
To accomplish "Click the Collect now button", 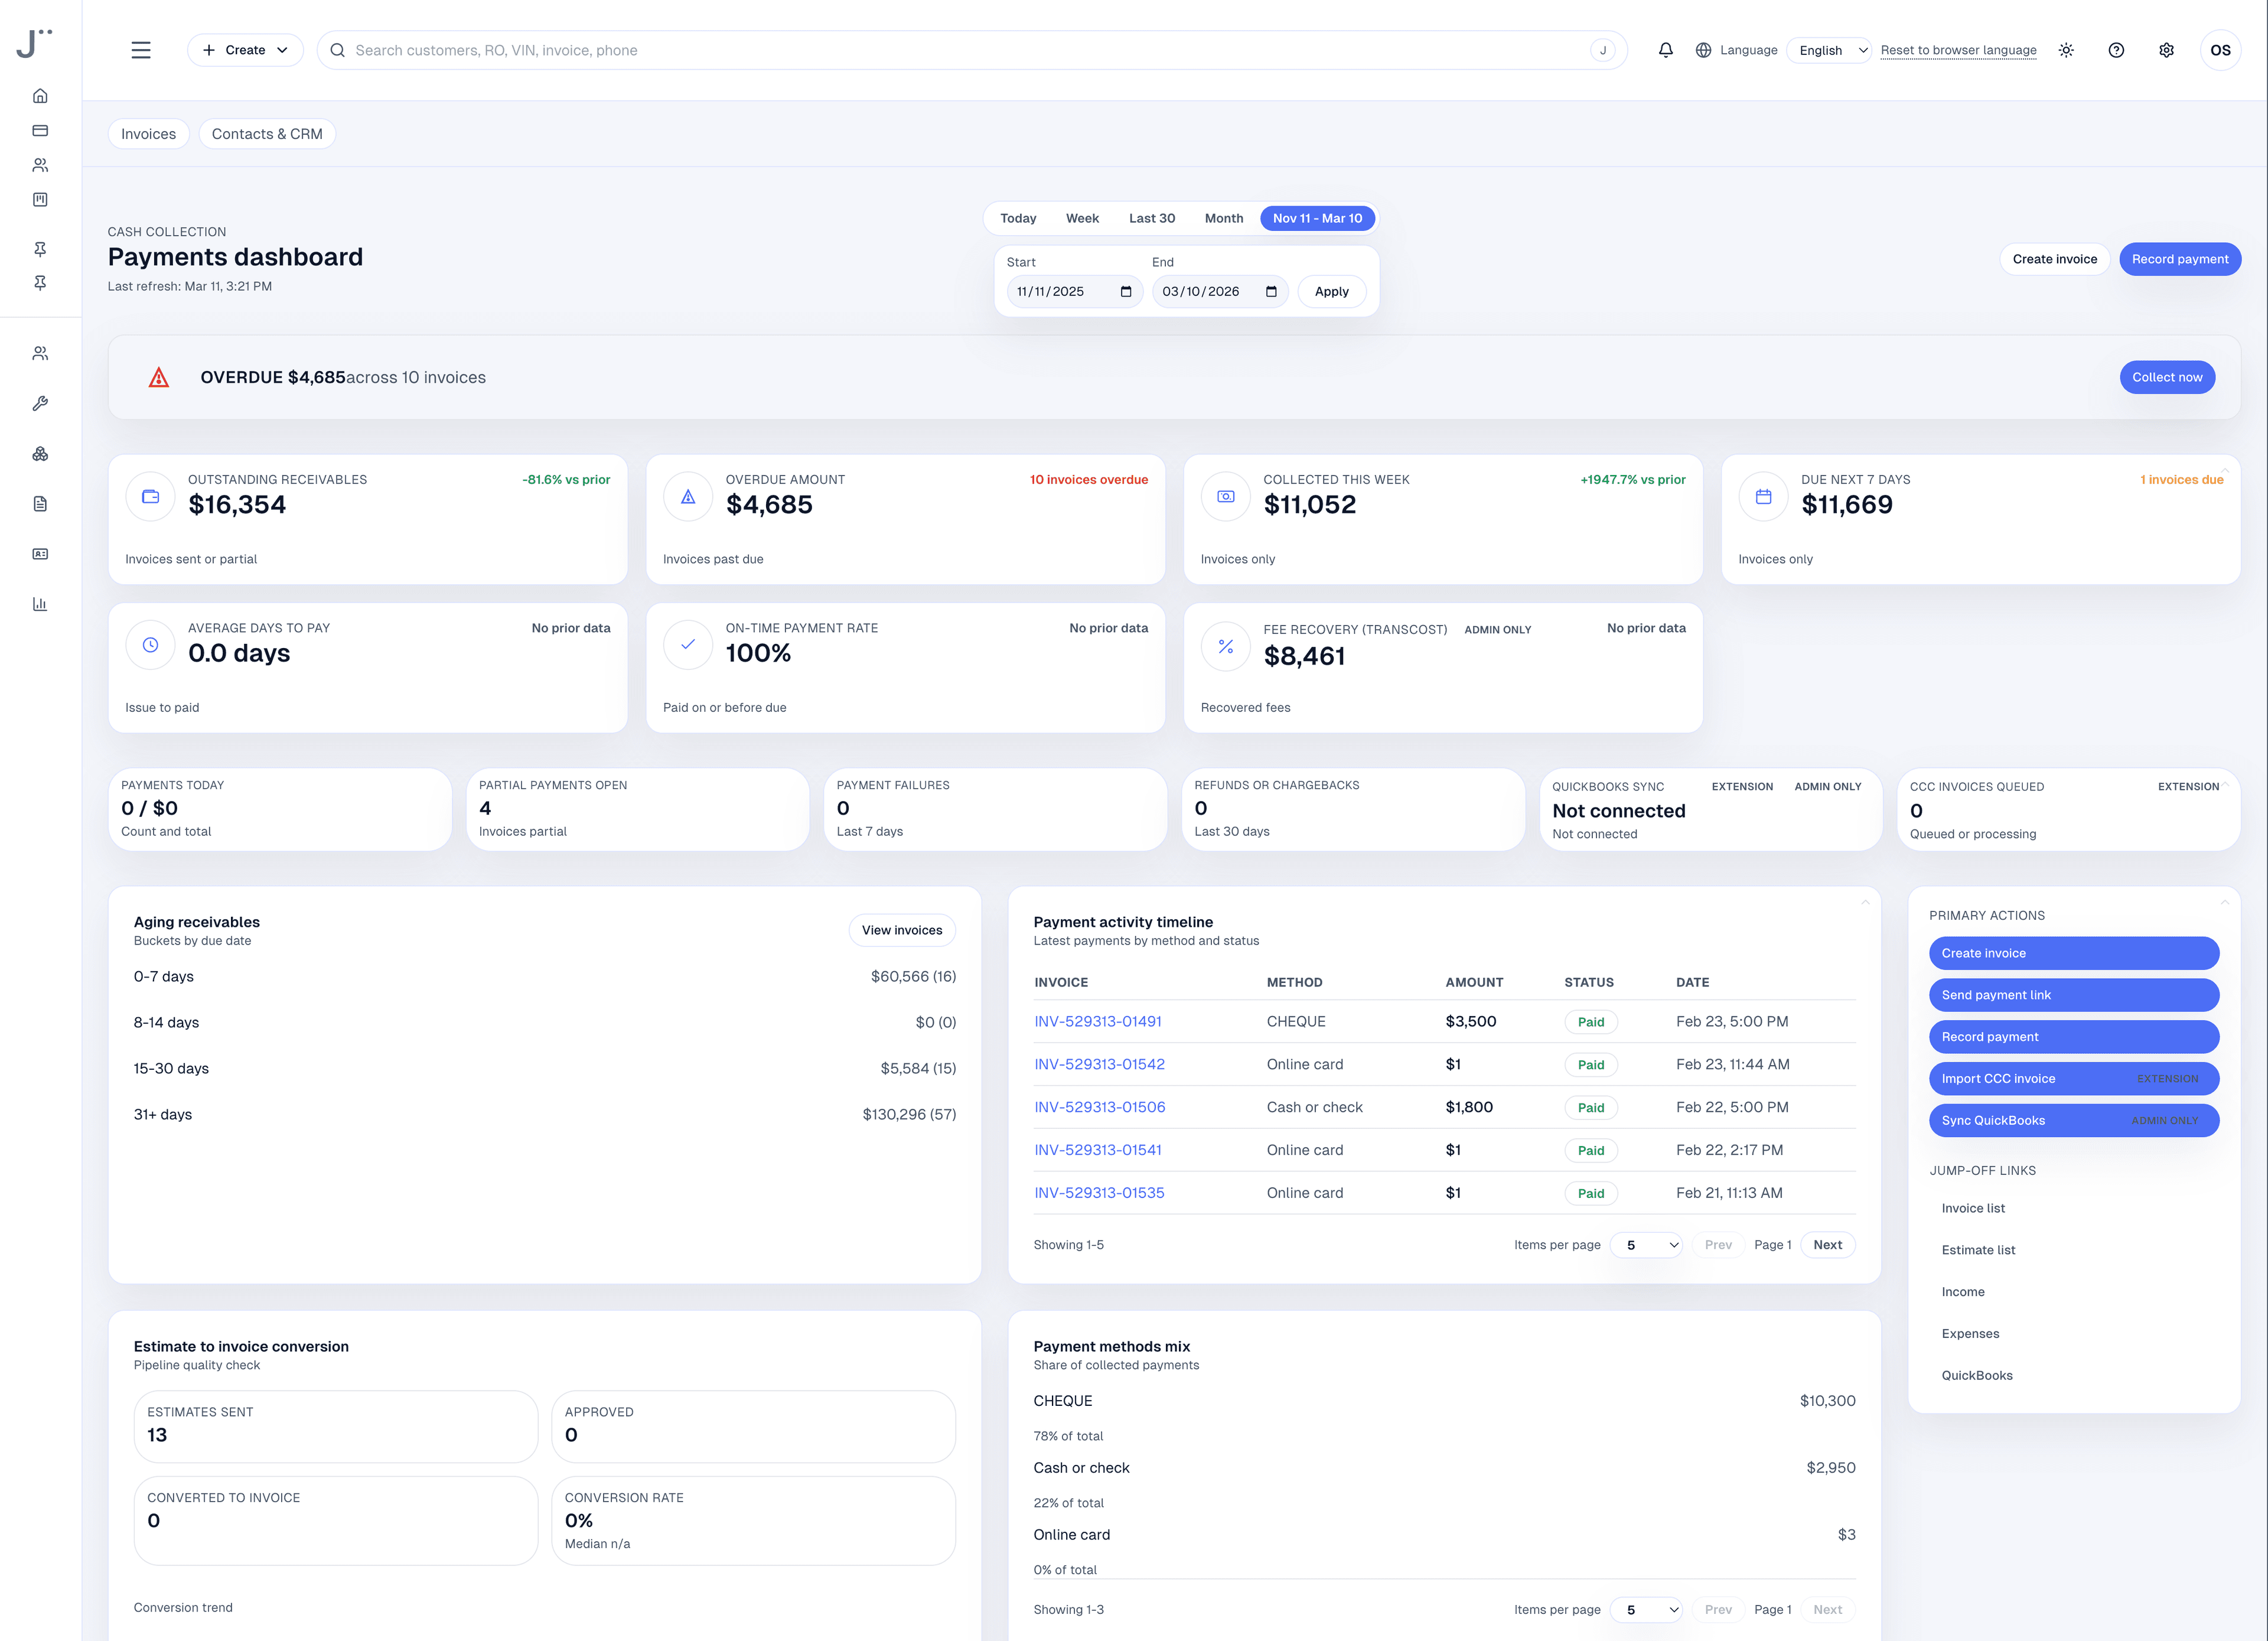I will pos(2167,377).
